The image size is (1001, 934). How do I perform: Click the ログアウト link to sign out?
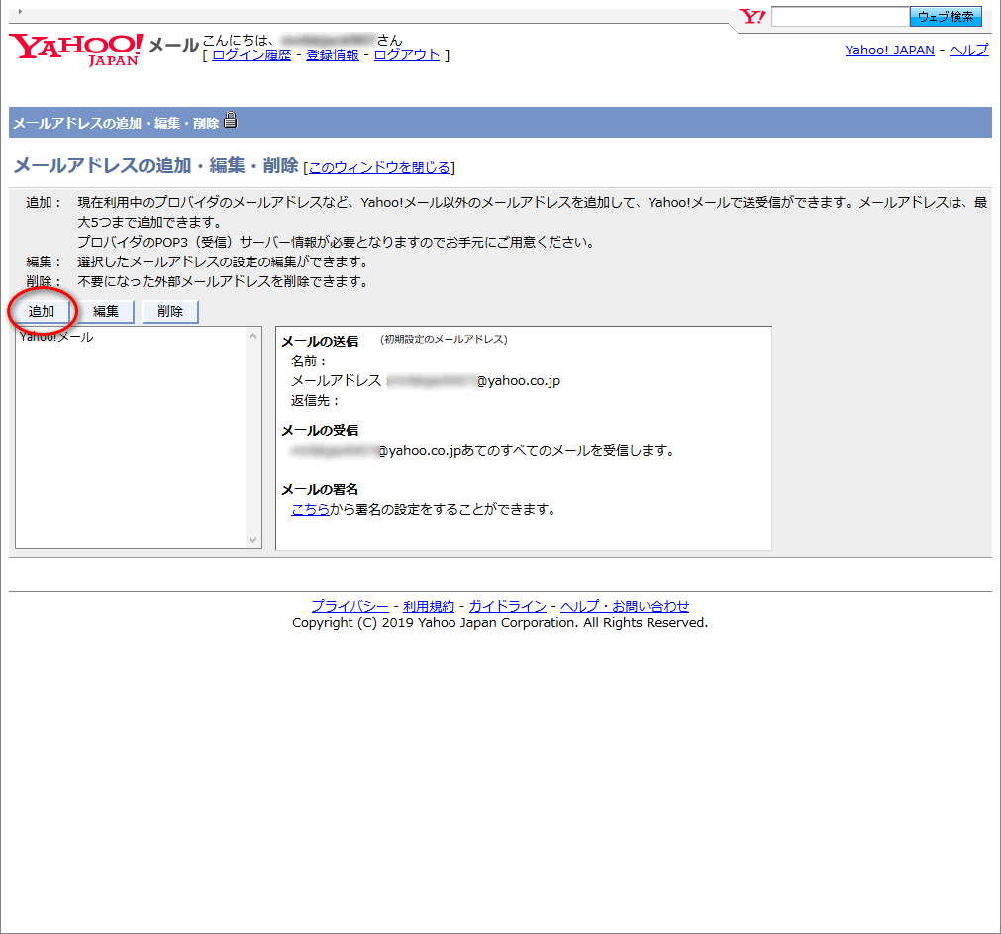pos(406,55)
